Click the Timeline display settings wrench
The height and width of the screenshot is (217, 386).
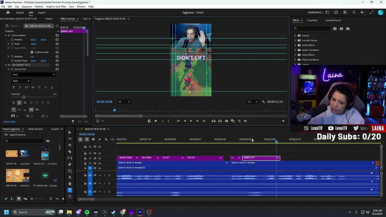click(x=106, y=139)
